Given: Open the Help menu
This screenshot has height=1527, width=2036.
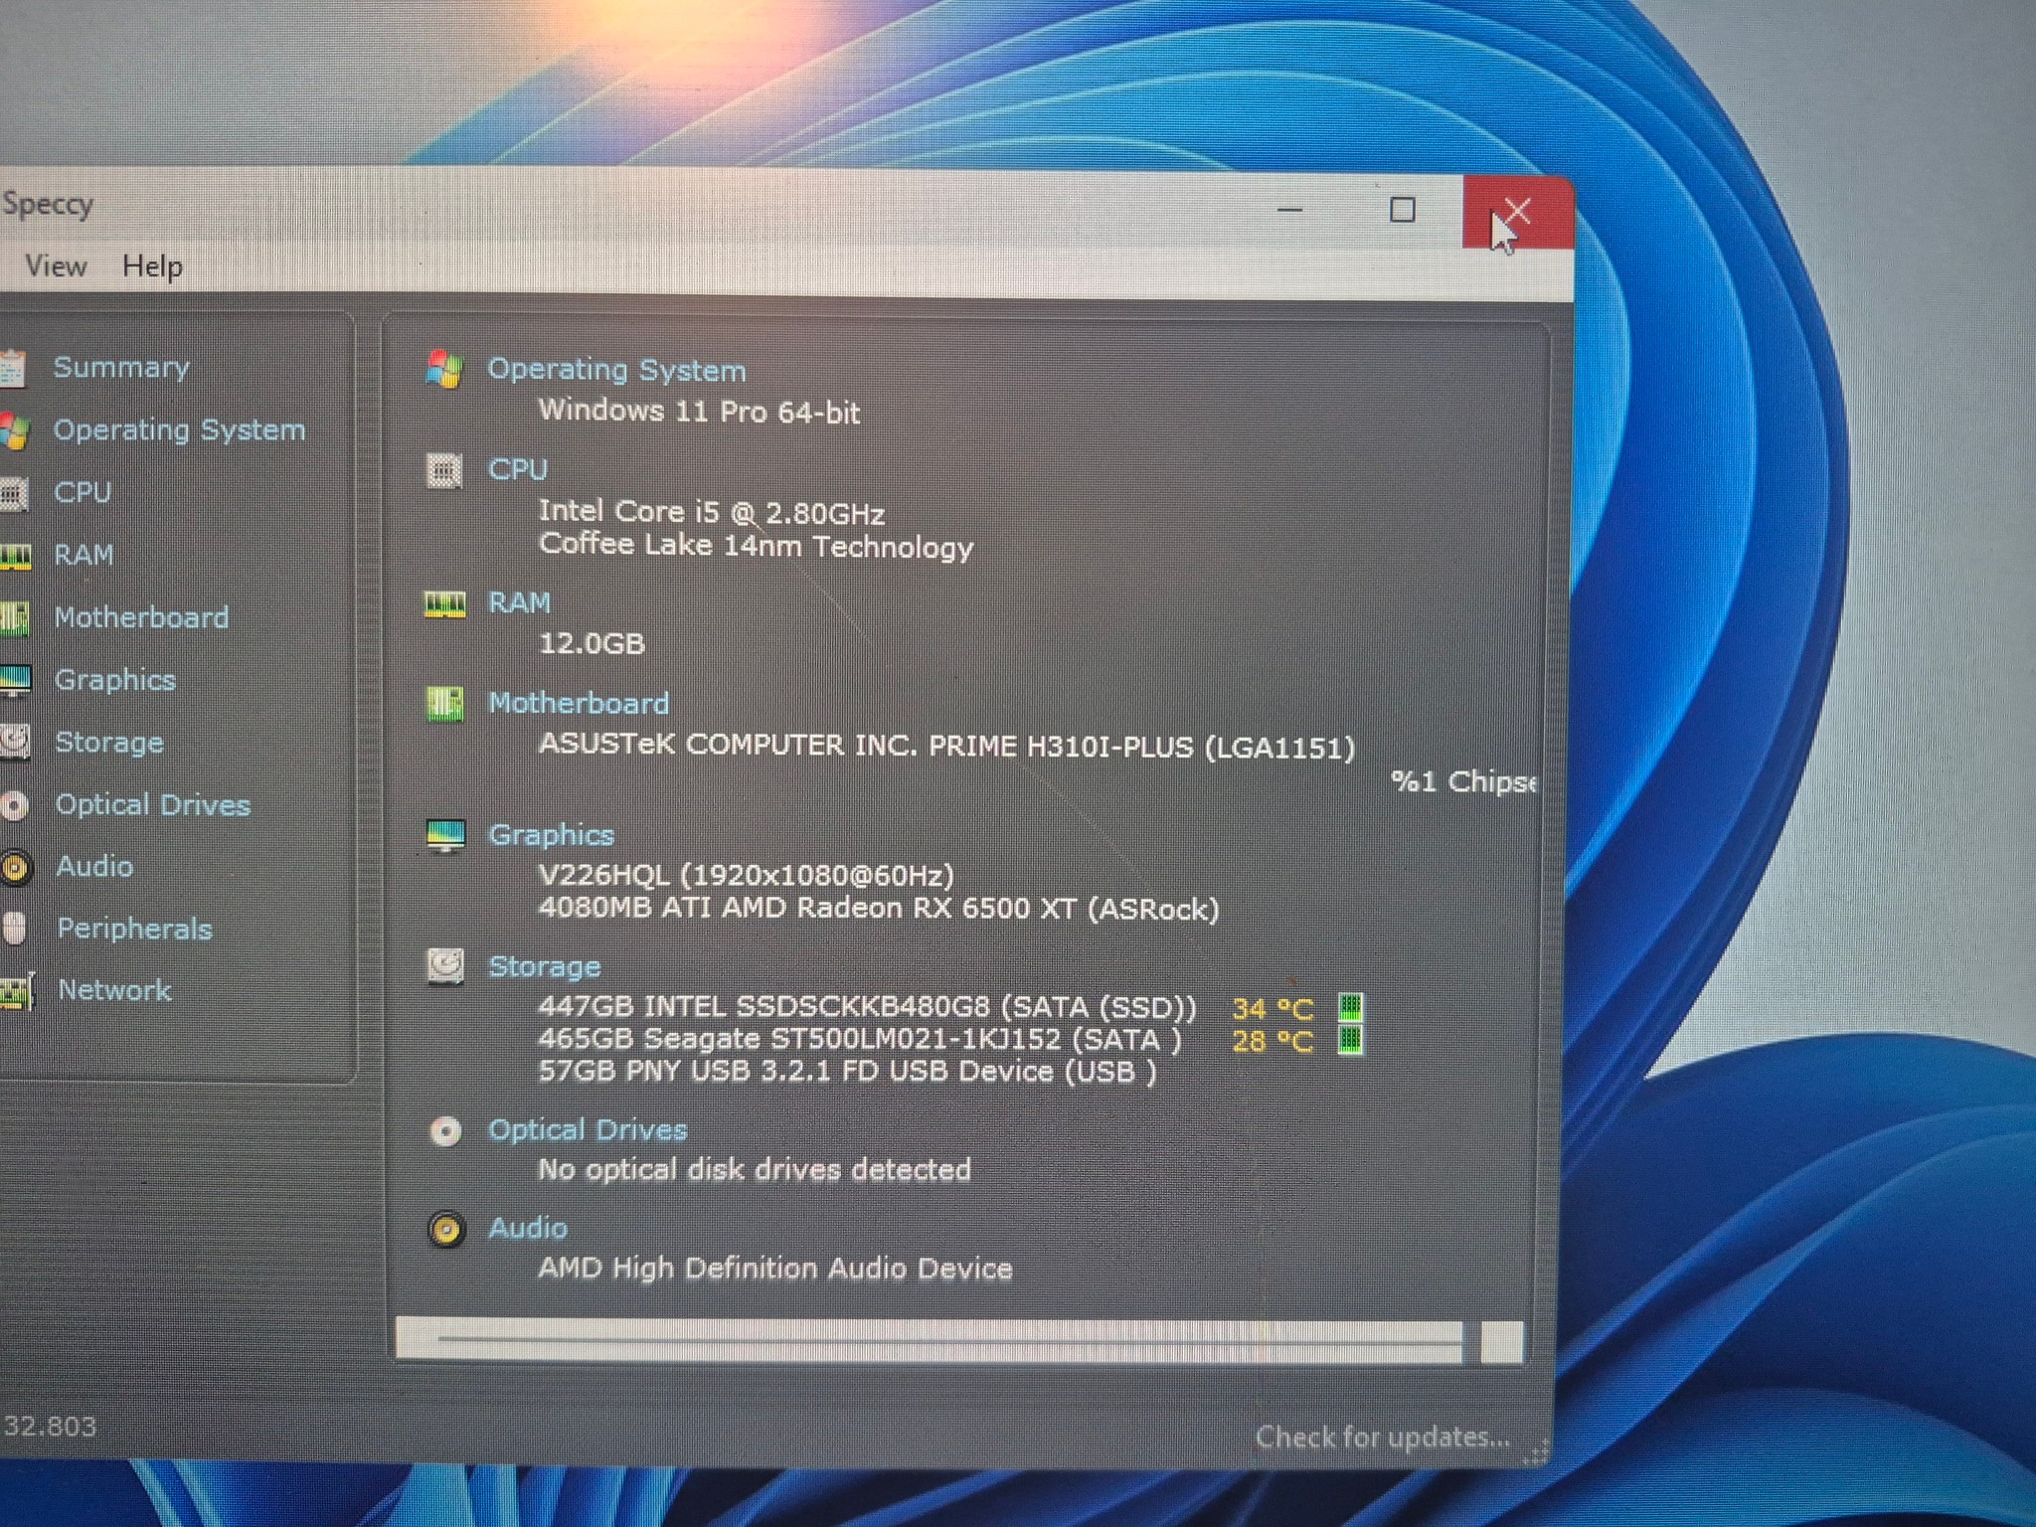Looking at the screenshot, I should pos(152,266).
